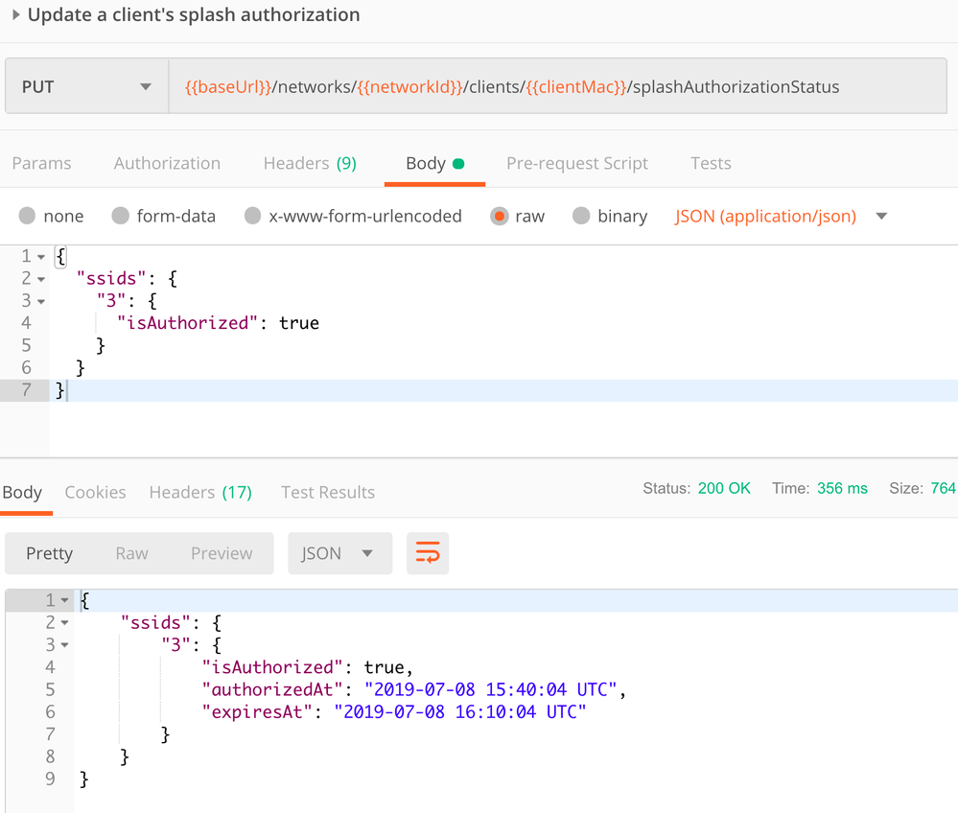
Task: Open the JSON (application/json) content type dropdown
Action: point(781,217)
